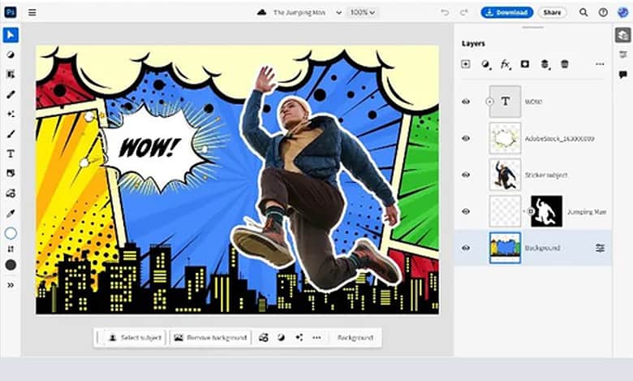Click quick actions icon in contextual task bar
The image size is (633, 381).
[x=299, y=337]
